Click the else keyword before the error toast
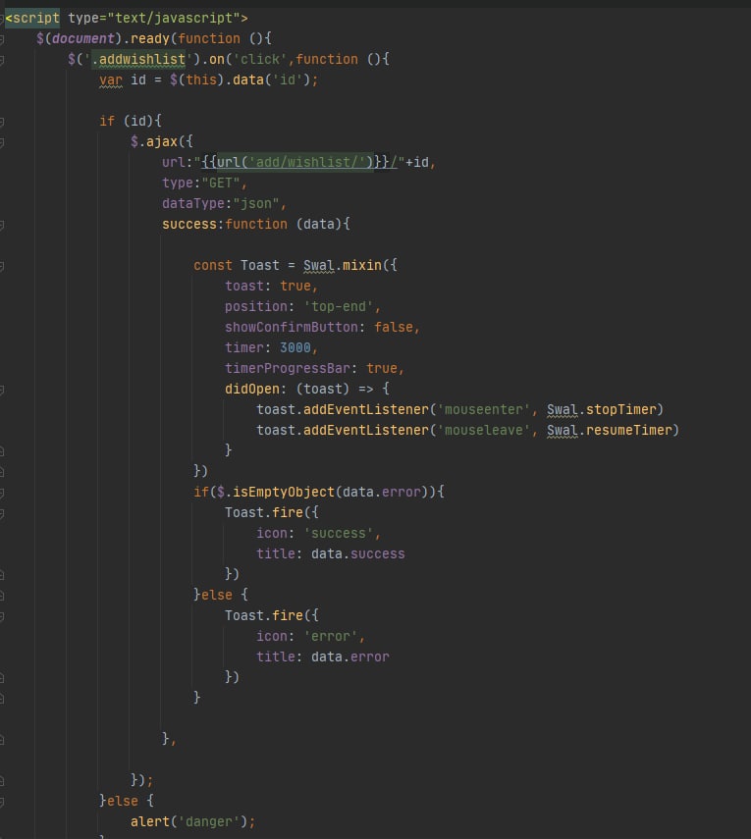 coord(216,595)
